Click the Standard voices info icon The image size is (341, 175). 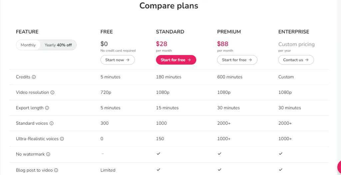52,123
